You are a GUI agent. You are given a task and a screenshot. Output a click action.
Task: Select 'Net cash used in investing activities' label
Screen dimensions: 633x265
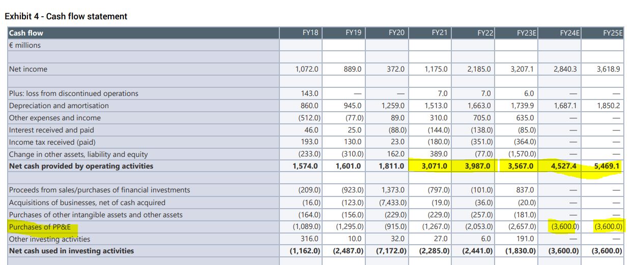coord(72,251)
